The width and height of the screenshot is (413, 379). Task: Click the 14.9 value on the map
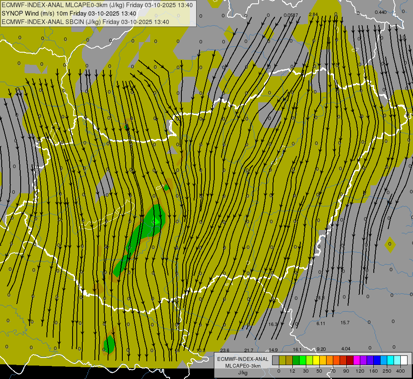click(273, 350)
